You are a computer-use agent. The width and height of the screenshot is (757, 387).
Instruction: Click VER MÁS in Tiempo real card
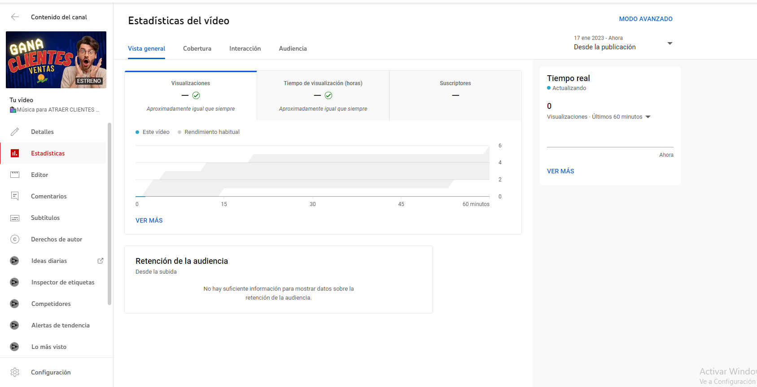[560, 171]
